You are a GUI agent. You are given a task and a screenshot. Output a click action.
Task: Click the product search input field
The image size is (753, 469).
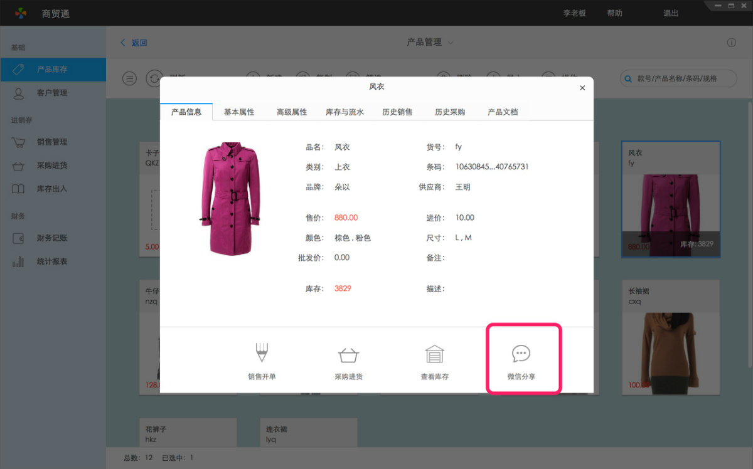[x=678, y=78]
